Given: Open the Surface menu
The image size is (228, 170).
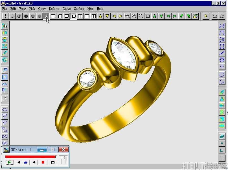Looking at the screenshot, I should [x=79, y=9].
